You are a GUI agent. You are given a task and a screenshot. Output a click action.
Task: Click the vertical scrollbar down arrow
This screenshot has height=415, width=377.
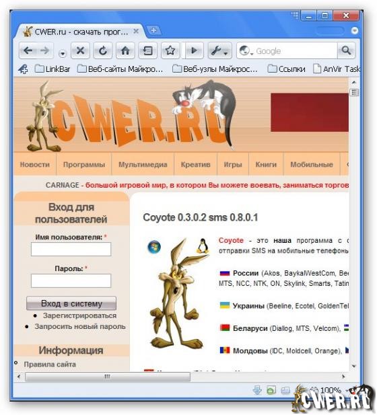pos(354,367)
